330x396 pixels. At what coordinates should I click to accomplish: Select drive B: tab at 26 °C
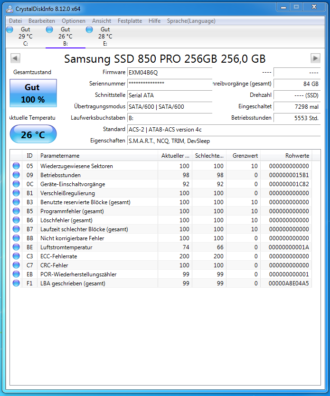tap(66, 37)
